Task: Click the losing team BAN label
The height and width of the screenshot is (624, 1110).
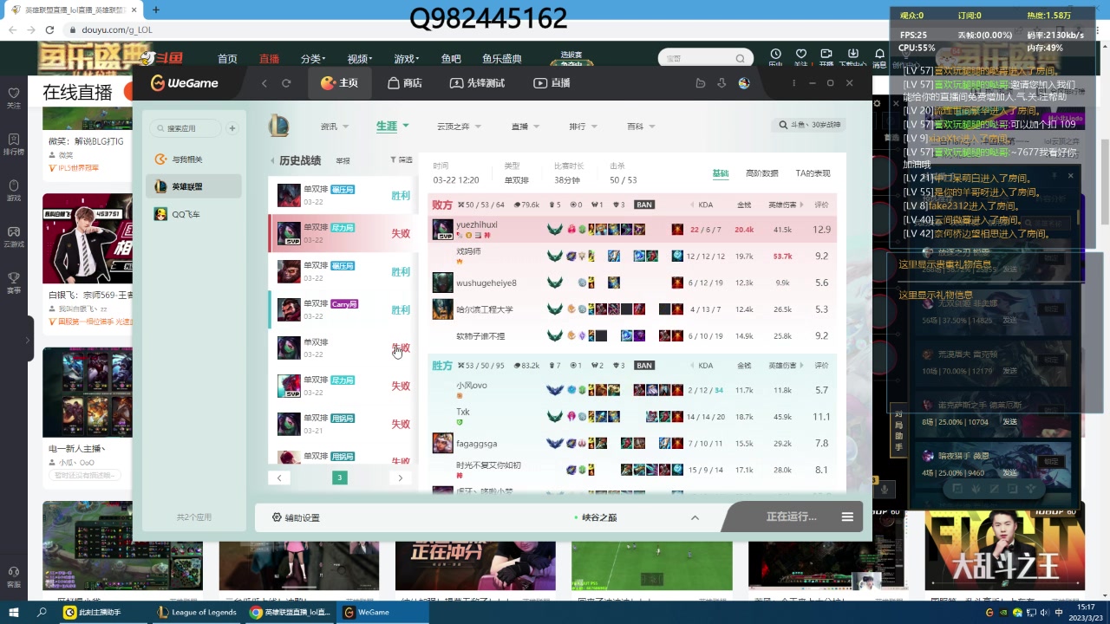Action: click(644, 205)
